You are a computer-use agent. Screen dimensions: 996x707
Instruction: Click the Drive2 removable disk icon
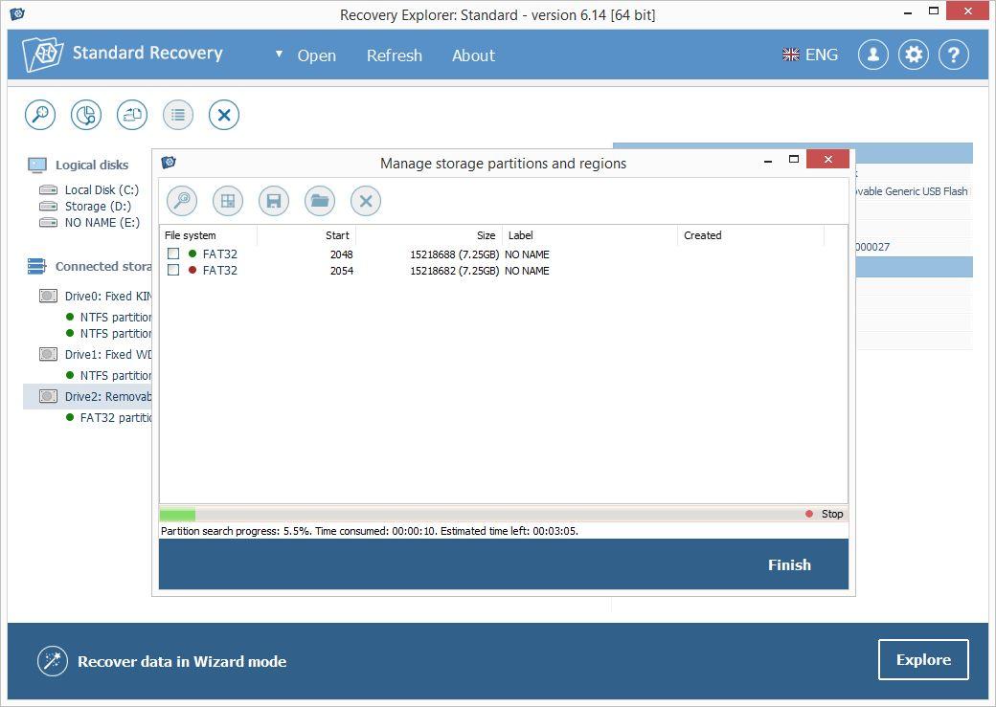coord(48,396)
